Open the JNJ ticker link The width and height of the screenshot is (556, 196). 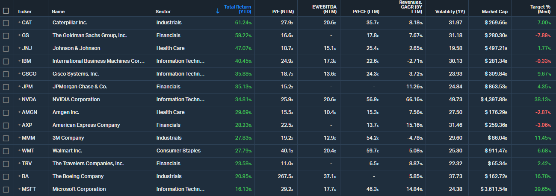pyautogui.click(x=27, y=48)
